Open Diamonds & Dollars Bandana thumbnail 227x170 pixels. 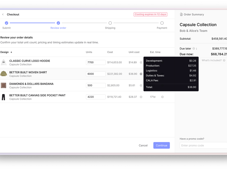[x=4, y=86]
